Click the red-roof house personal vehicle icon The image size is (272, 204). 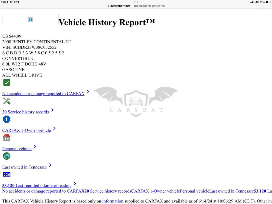(7, 138)
